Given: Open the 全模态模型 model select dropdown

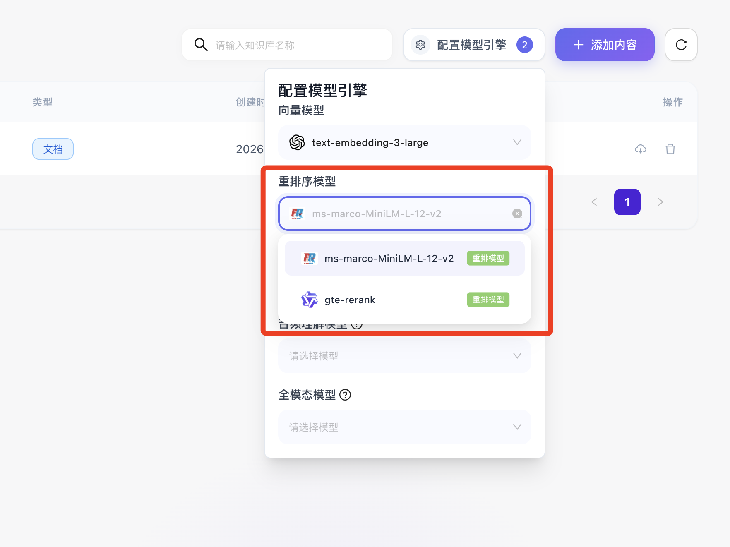Looking at the screenshot, I should click(404, 427).
